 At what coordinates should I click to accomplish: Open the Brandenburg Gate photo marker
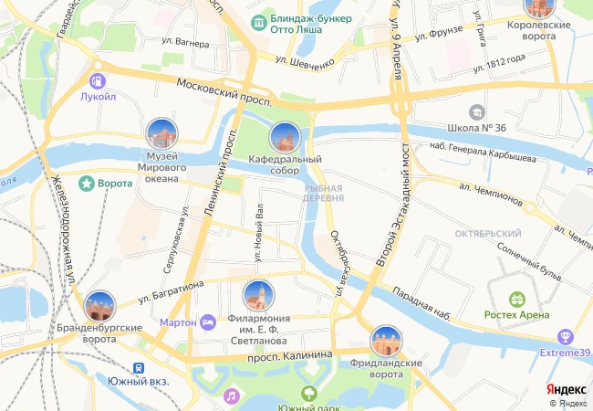pyautogui.click(x=99, y=306)
